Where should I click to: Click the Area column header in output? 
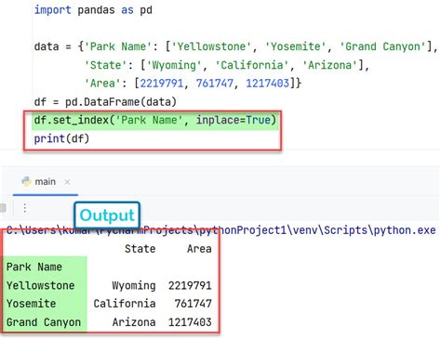[x=199, y=249]
